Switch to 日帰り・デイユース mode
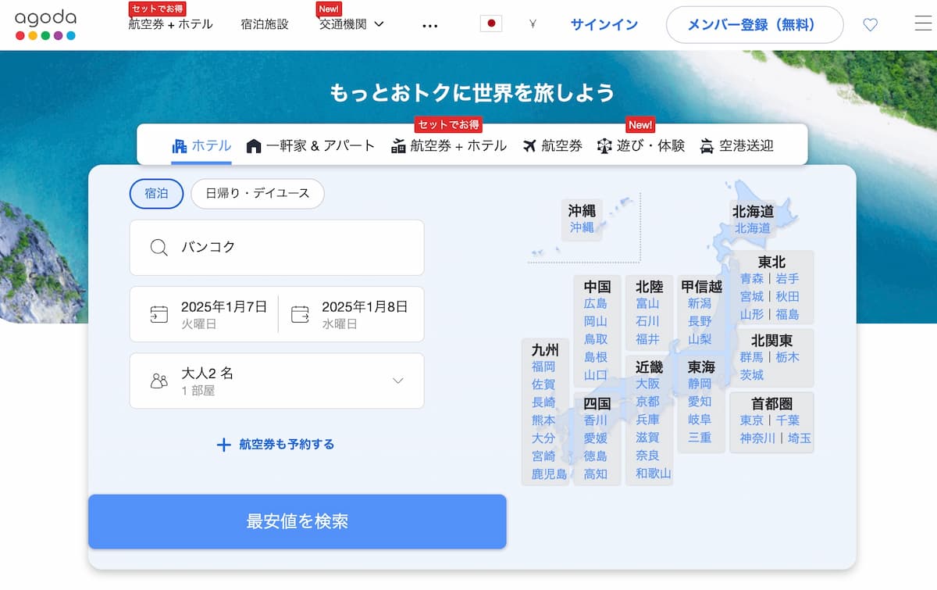The image size is (937, 590). click(258, 194)
